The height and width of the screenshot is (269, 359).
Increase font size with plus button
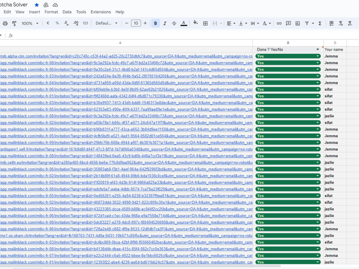click(145, 23)
